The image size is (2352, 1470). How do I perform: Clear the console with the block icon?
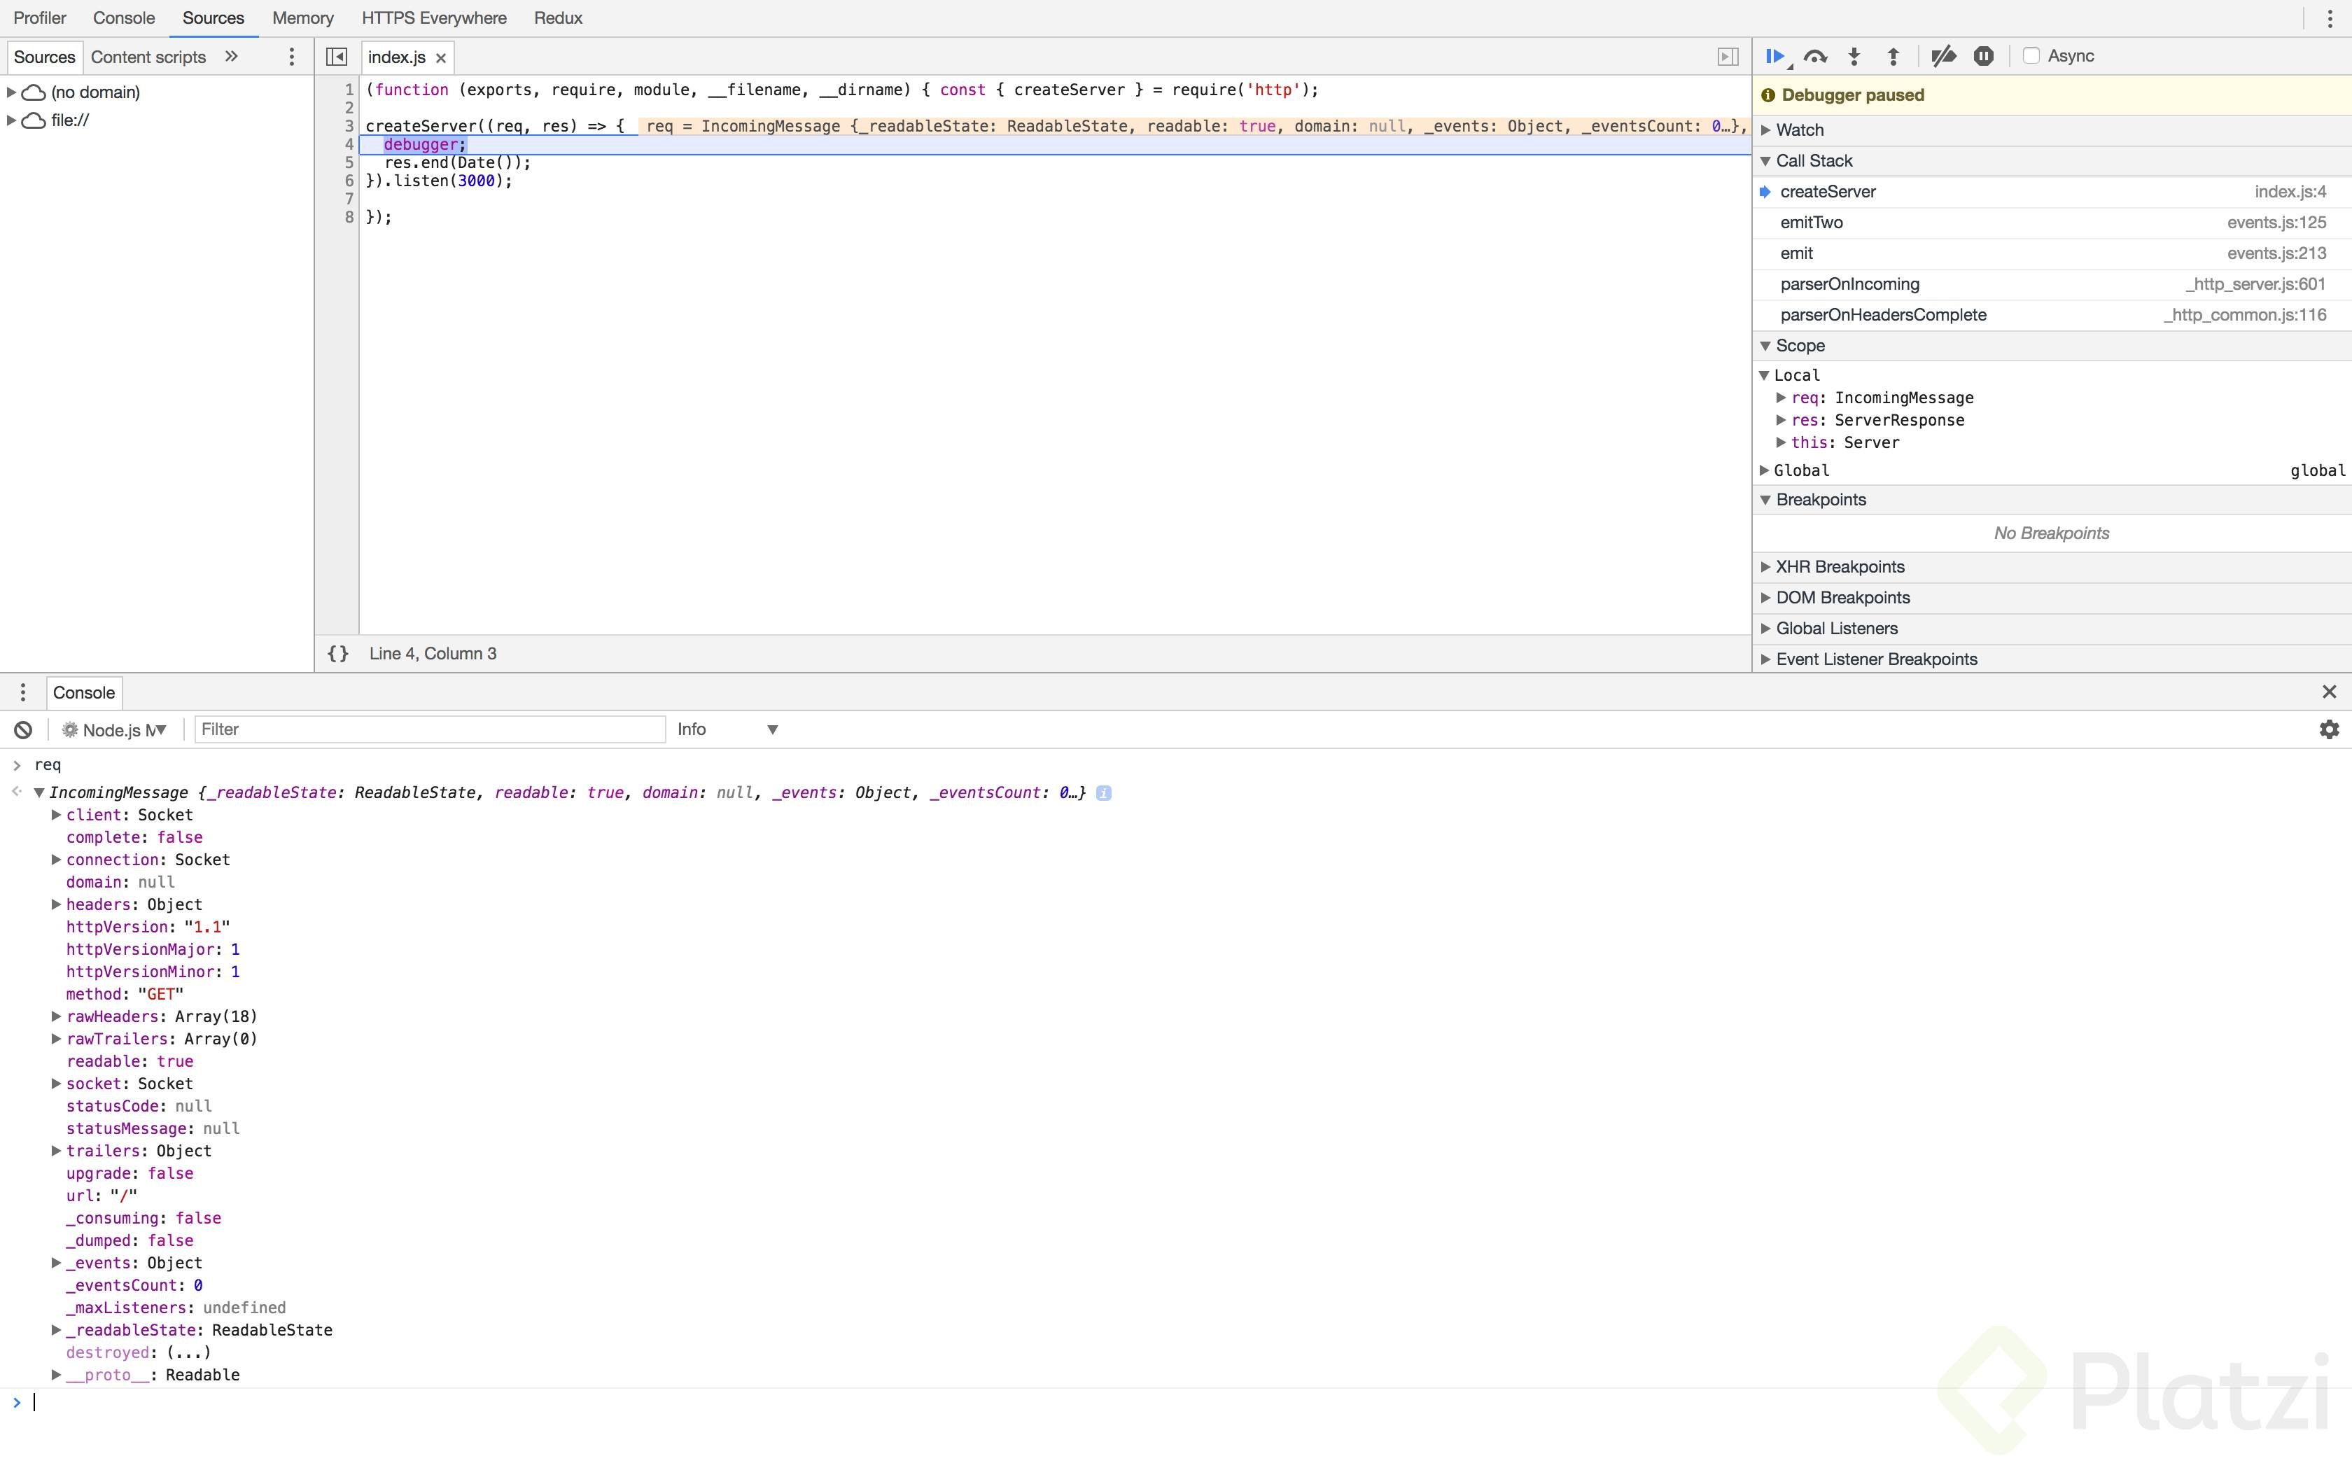tap(23, 729)
